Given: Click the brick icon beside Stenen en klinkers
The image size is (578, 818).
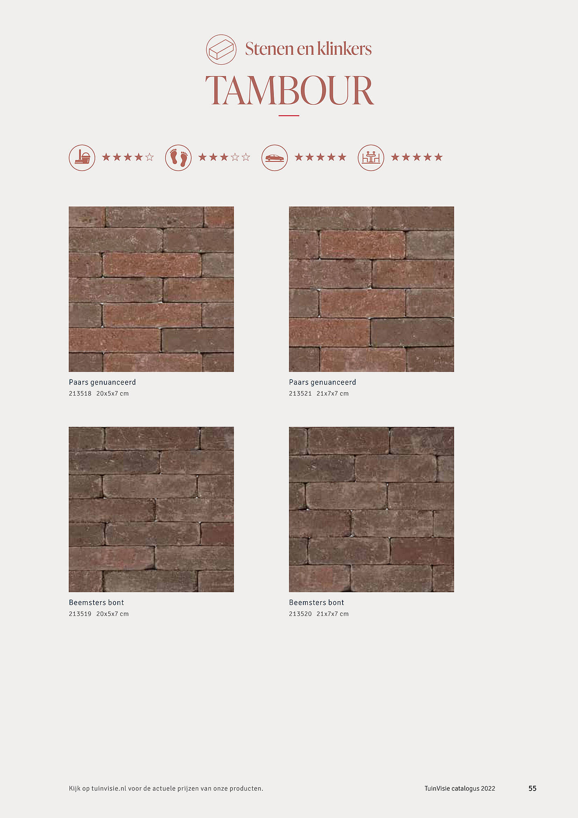Looking at the screenshot, I should [221, 49].
